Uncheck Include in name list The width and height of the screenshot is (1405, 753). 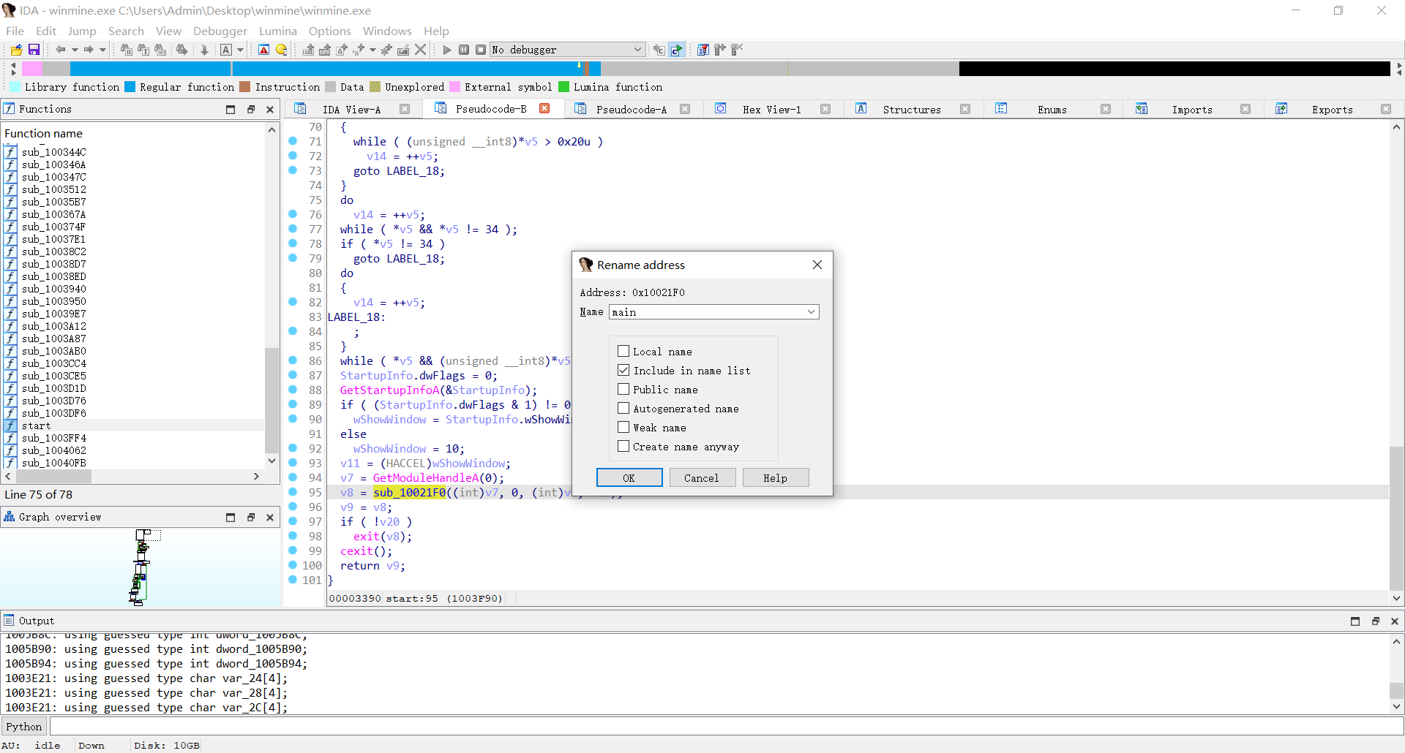[623, 370]
